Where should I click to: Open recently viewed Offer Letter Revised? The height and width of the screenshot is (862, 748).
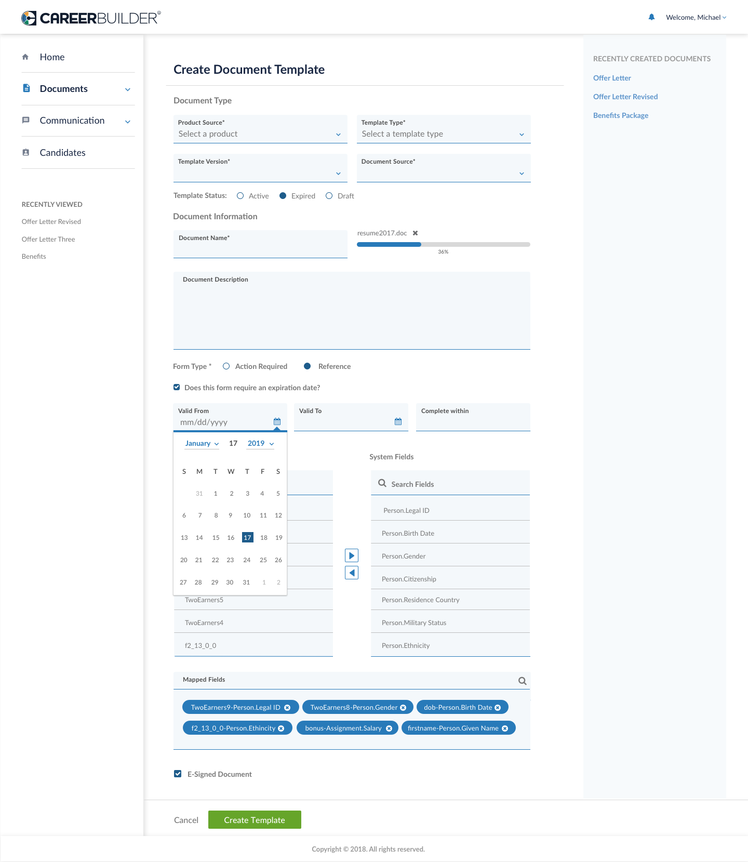click(51, 221)
